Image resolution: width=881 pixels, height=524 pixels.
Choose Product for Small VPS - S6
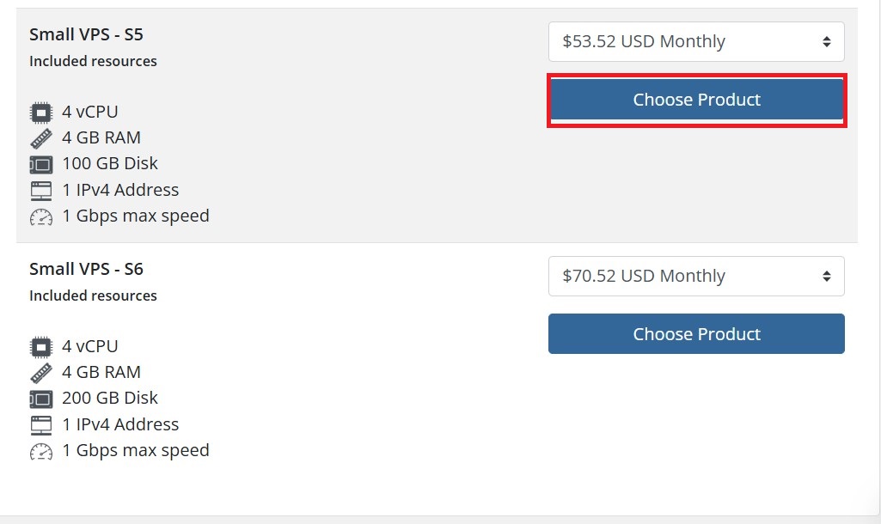[x=696, y=333]
